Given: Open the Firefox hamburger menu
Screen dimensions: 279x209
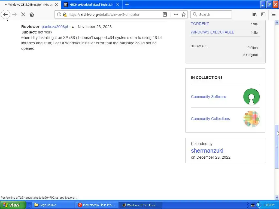Looking at the screenshot, I should point(274,15).
